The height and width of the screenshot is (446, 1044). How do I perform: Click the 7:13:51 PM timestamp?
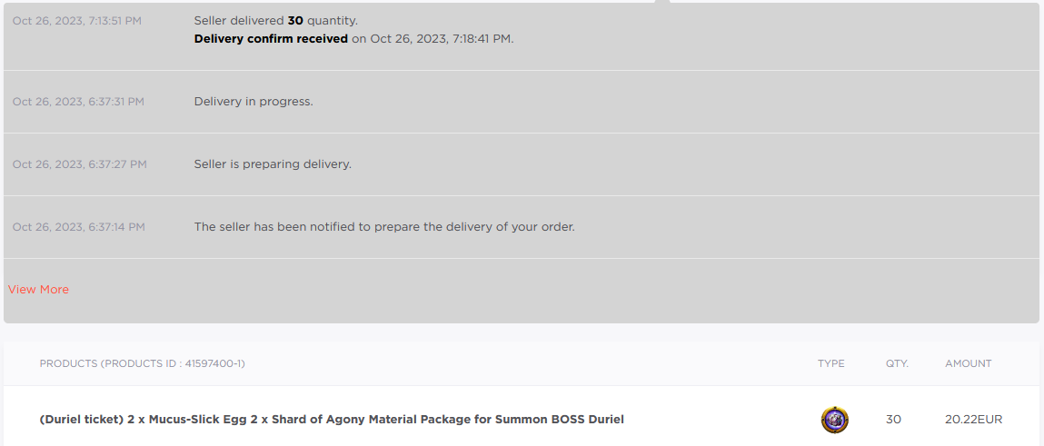point(77,20)
